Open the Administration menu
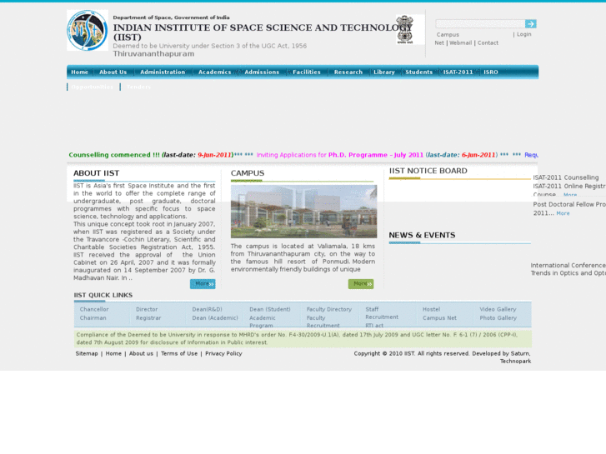Screen dimensions: 606x454 [163, 72]
